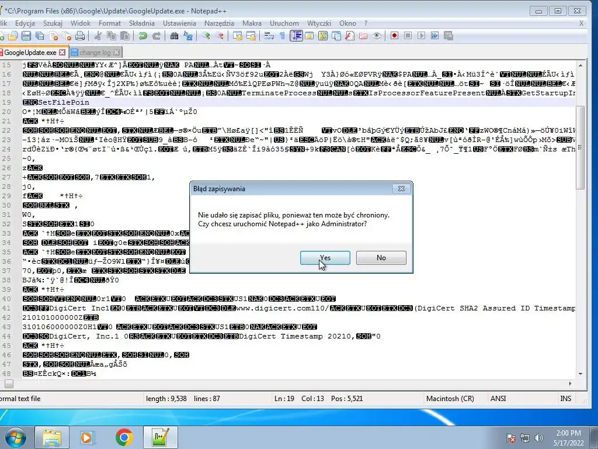Image resolution: width=598 pixels, height=449 pixels.
Task: Select the GoogleUpdate.exe tab
Action: coord(30,52)
